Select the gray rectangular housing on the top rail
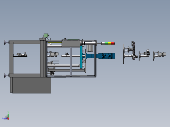170x127 pixels. click(x=71, y=43)
